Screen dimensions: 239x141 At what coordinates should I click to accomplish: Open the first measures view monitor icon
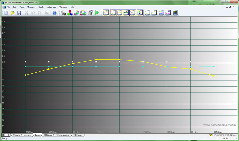click(106, 13)
